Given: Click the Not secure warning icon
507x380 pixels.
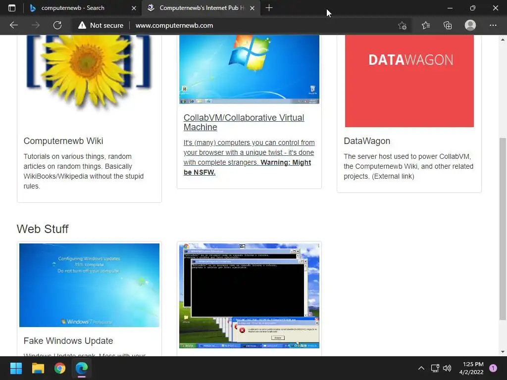Looking at the screenshot, I should (82, 25).
